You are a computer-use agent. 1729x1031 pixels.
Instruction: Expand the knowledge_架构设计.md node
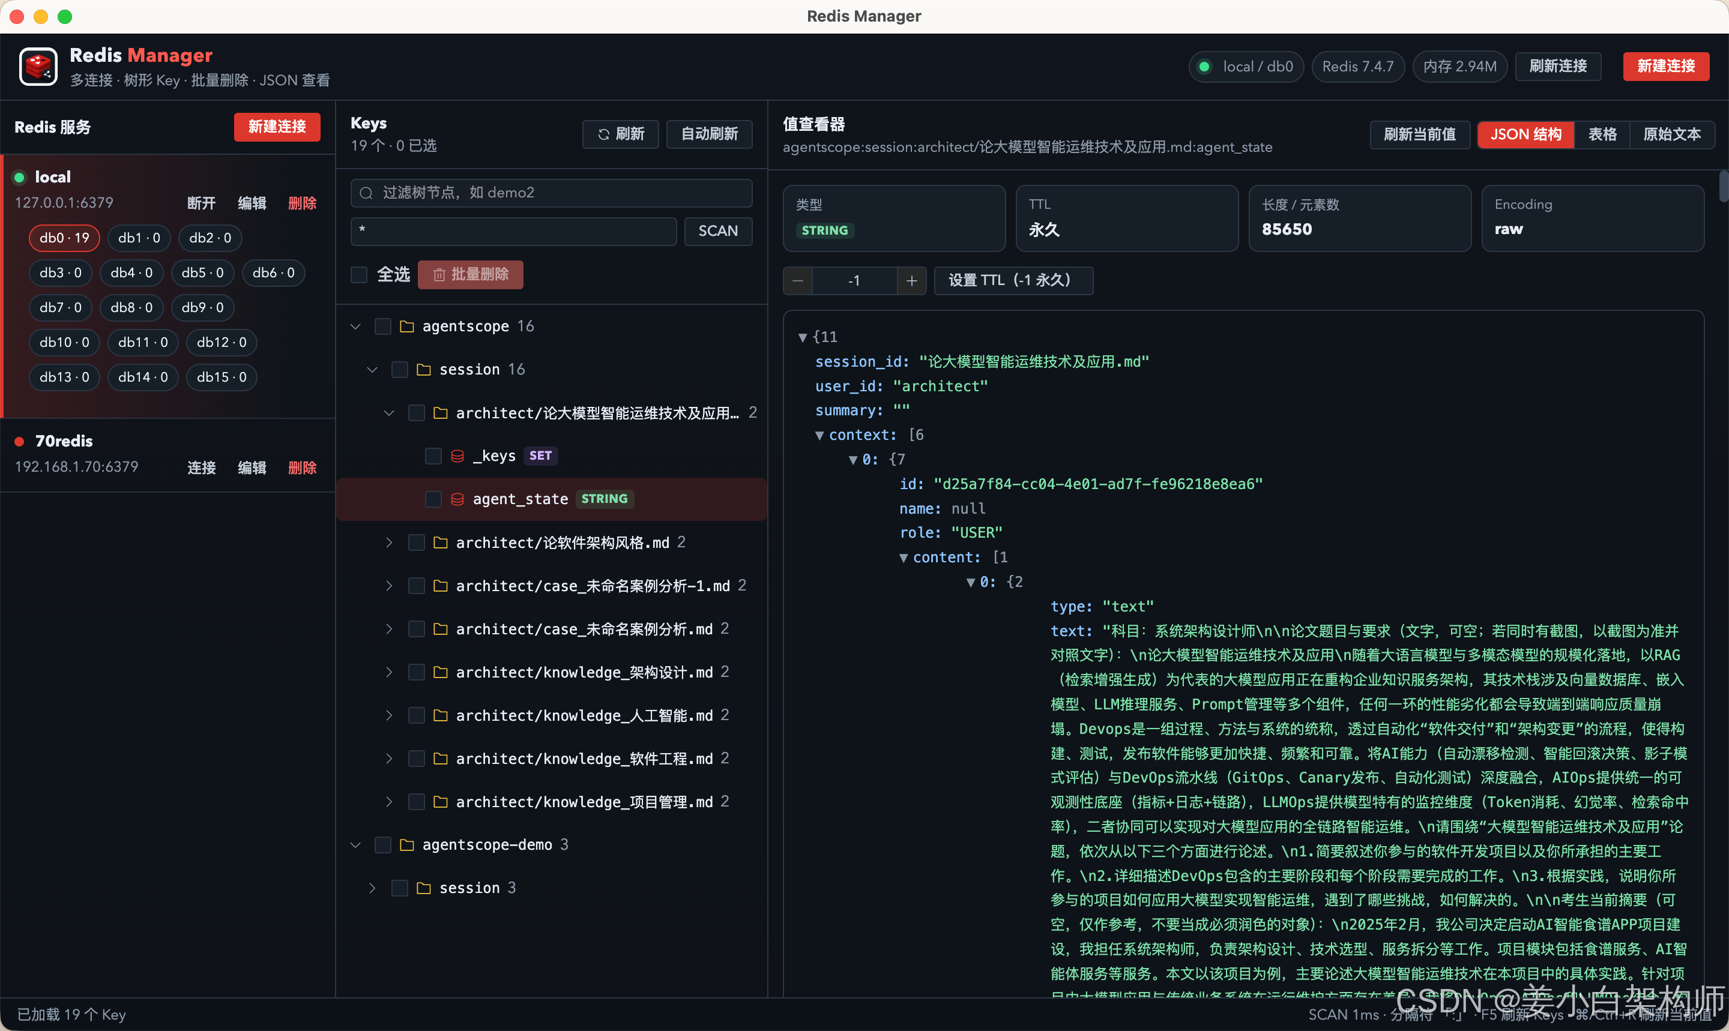[x=389, y=672]
